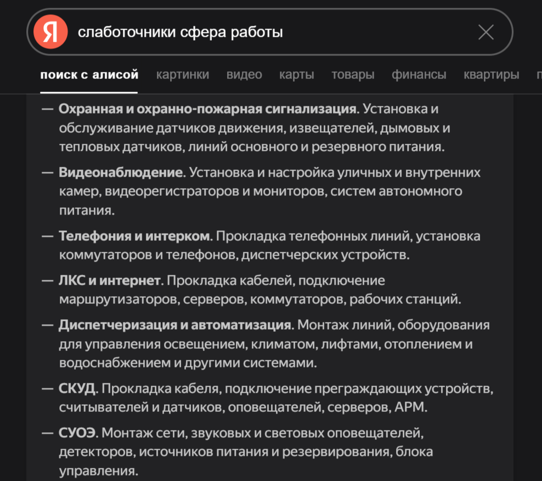Image resolution: width=542 pixels, height=481 pixels.
Task: Click the 'Диспетчеризация и автоматизация' heading
Action: click(x=175, y=325)
